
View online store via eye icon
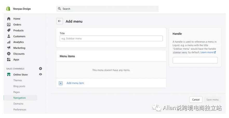(x=41, y=74)
